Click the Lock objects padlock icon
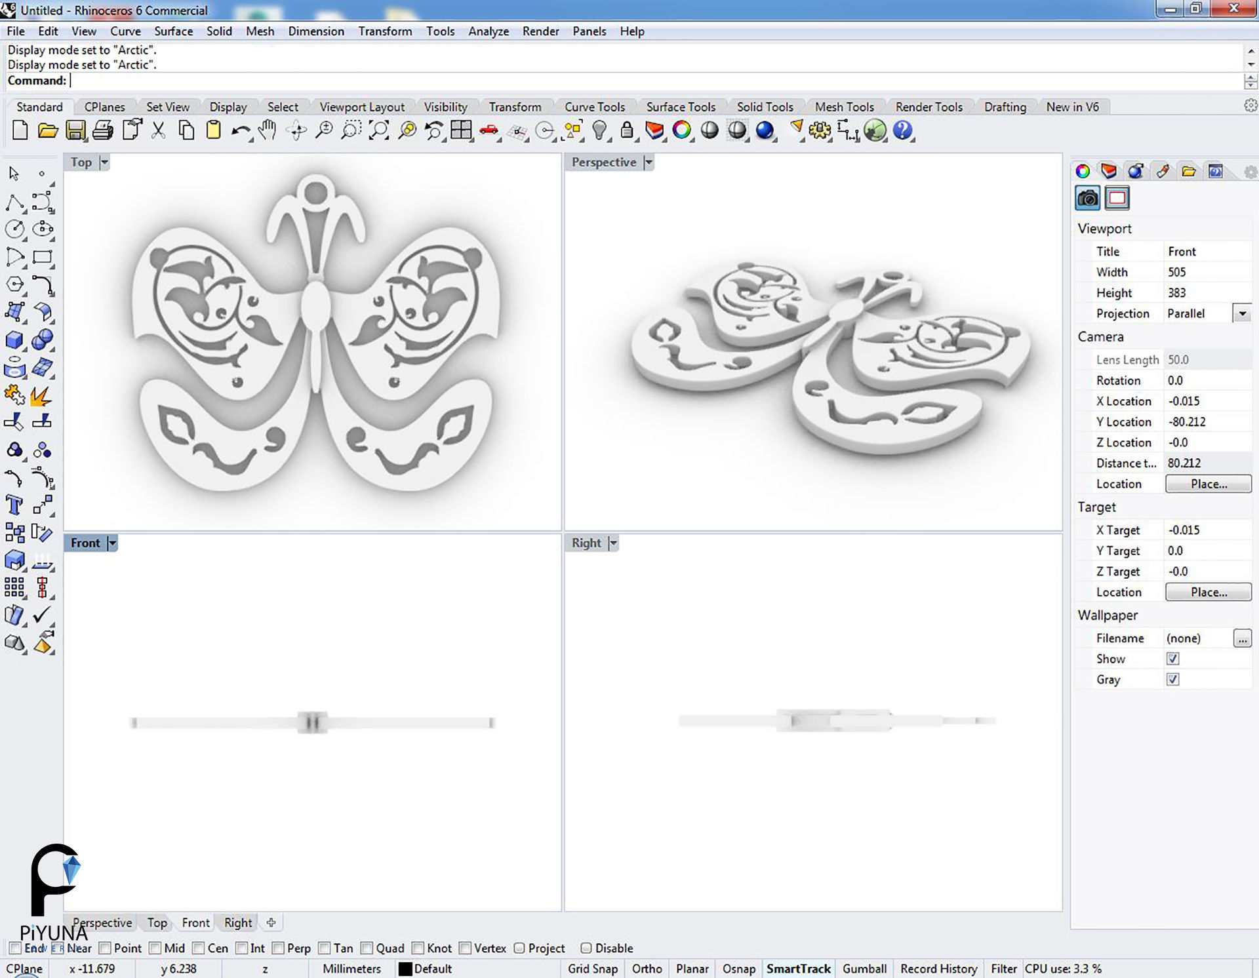Viewport: 1259px width, 978px height. pos(627,130)
